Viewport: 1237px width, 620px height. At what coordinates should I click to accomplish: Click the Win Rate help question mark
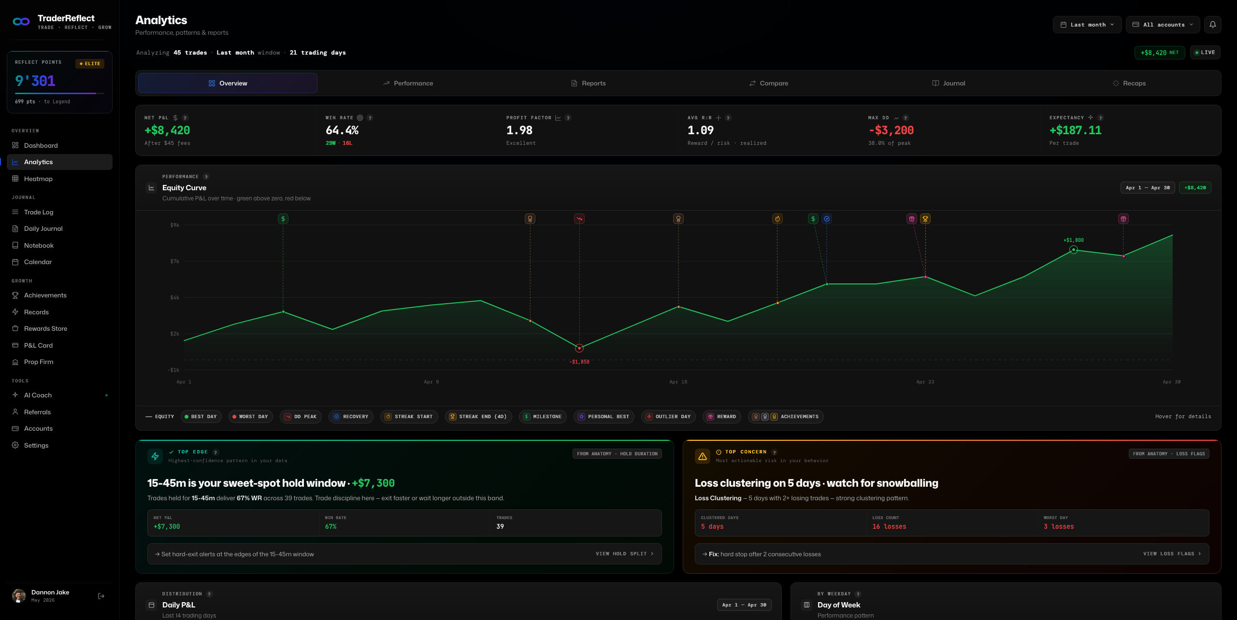pyautogui.click(x=370, y=118)
